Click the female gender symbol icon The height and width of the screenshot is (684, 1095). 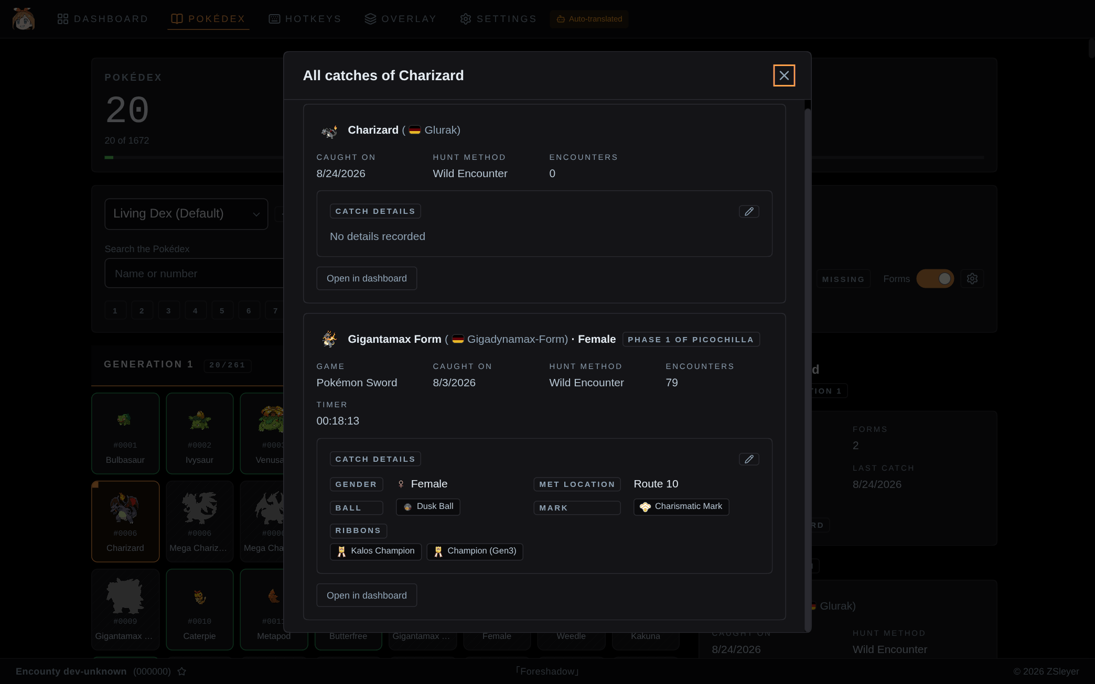point(401,484)
